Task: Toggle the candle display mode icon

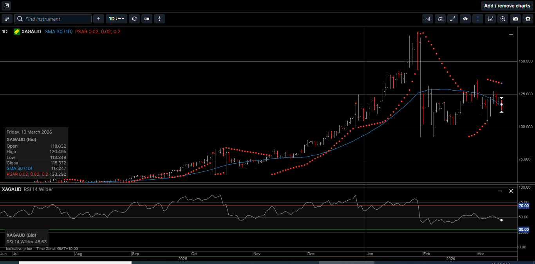Action: [147, 19]
